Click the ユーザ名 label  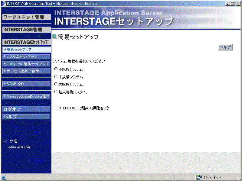point(10,141)
